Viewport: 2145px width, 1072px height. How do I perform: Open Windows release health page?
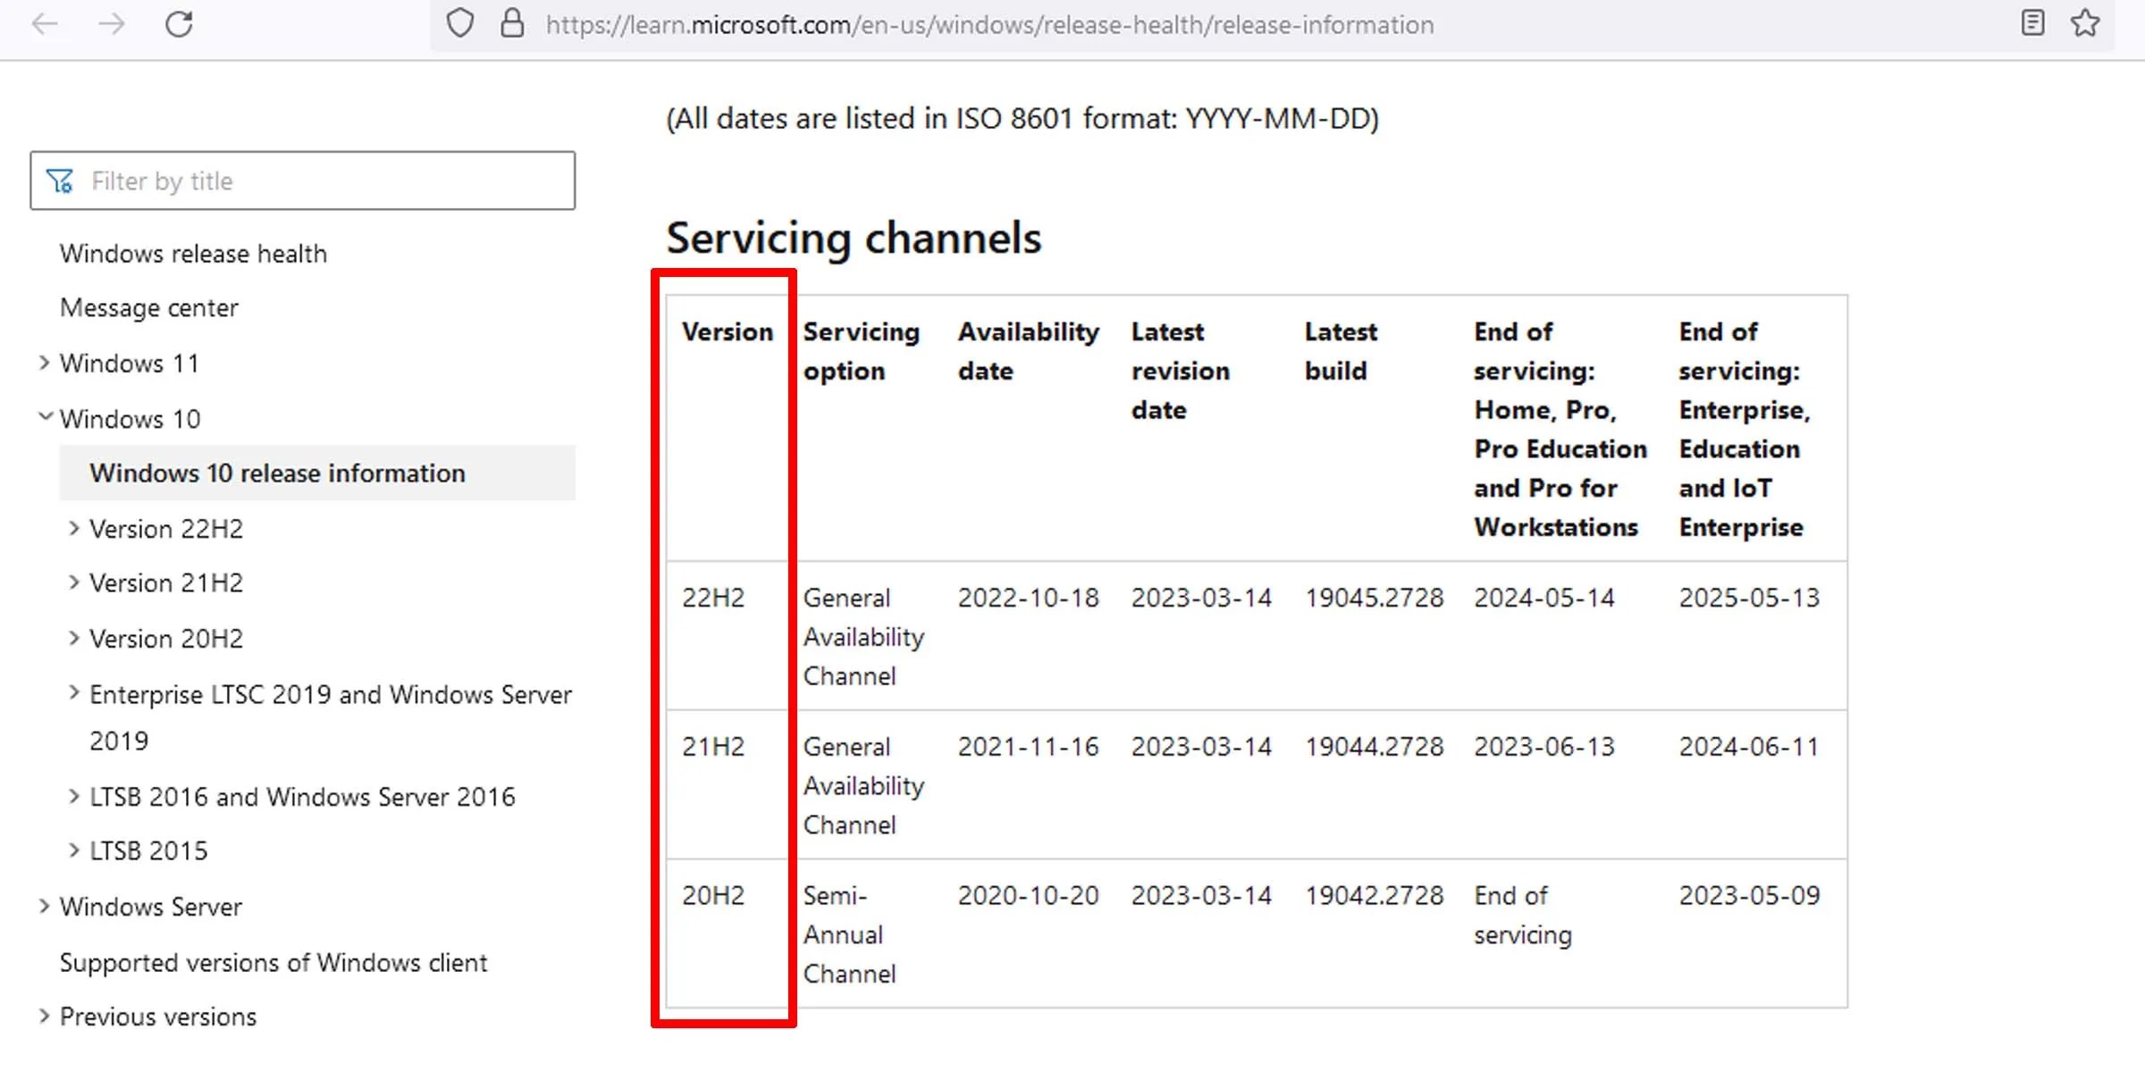pos(193,254)
